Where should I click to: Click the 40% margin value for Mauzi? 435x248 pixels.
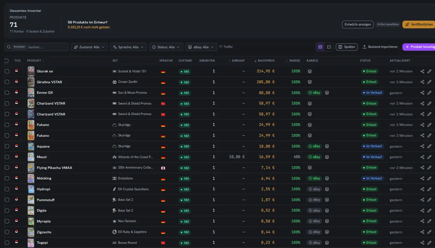[296, 157]
